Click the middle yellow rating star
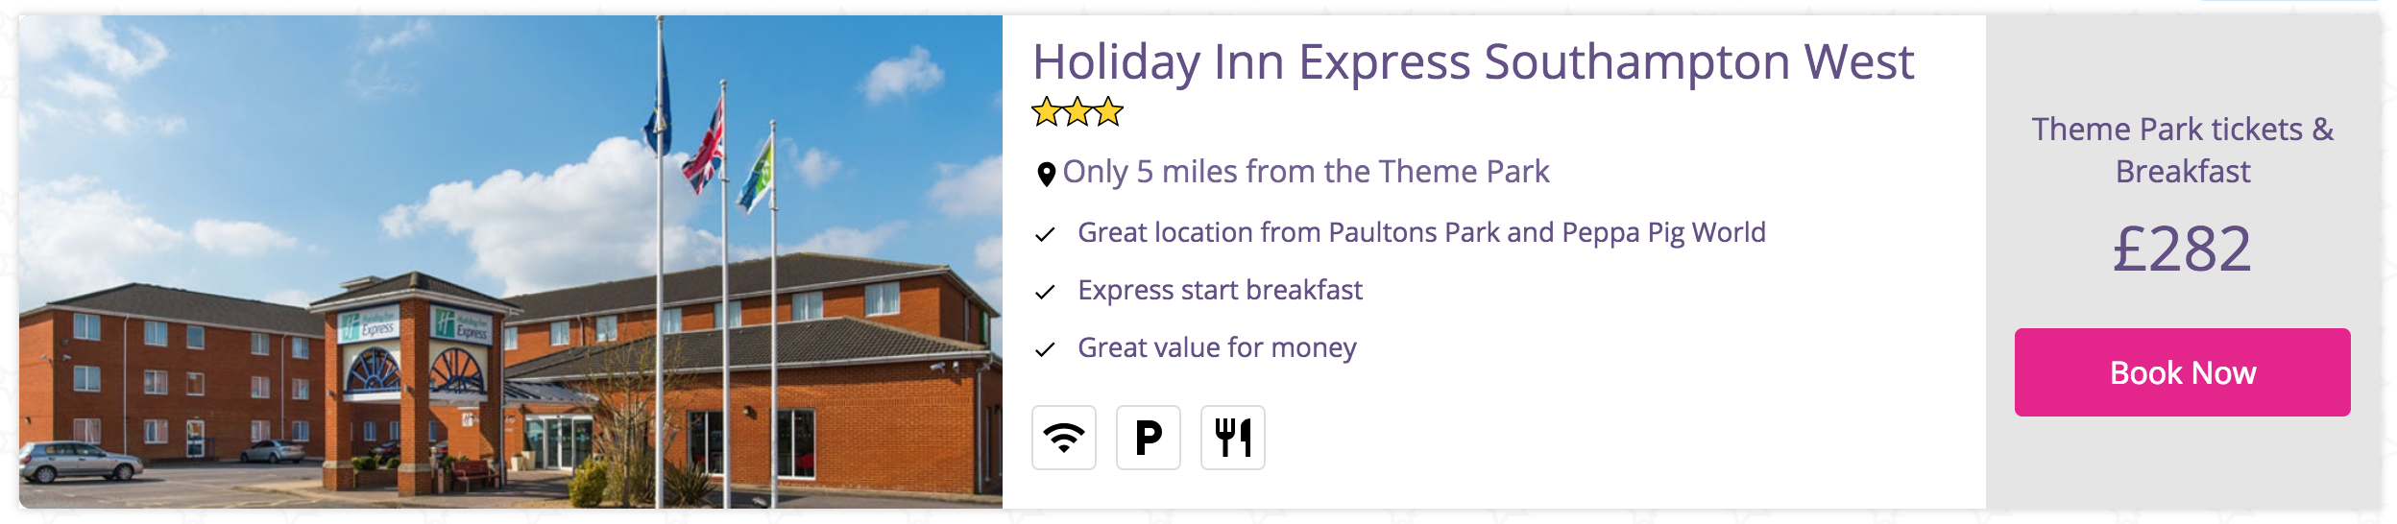 click(1077, 111)
